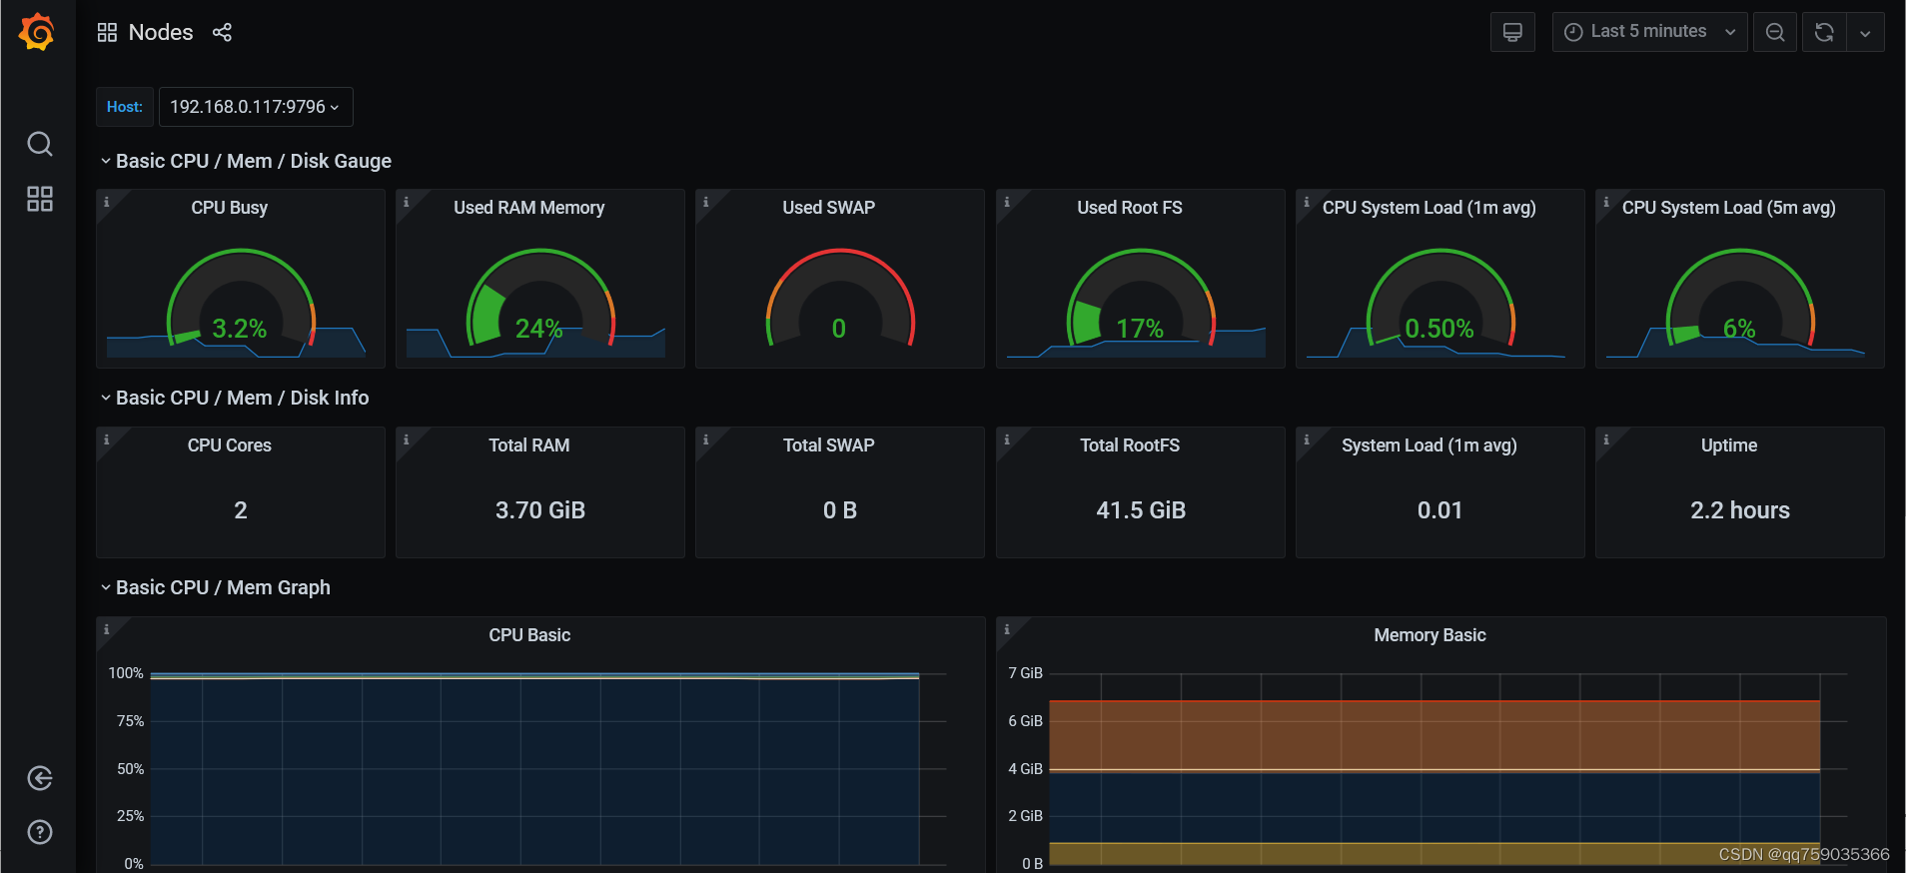1906x873 pixels.
Task: Open CPU System Load (1m avg) title menu
Action: click(1429, 208)
